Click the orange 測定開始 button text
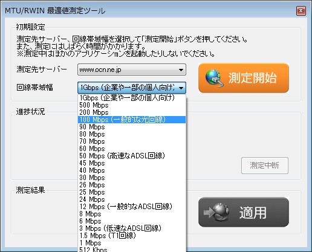This screenshot has width=312, height=252. [x=252, y=78]
